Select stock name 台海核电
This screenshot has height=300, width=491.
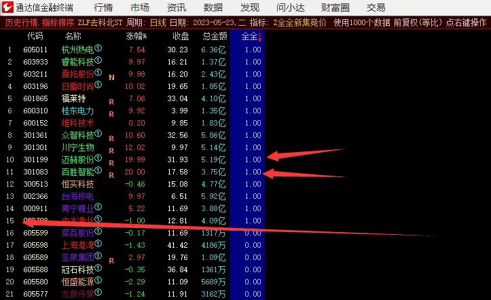[77, 196]
